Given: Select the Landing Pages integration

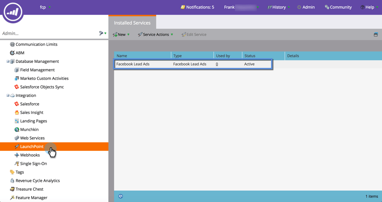Looking at the screenshot, I should click(x=34, y=121).
